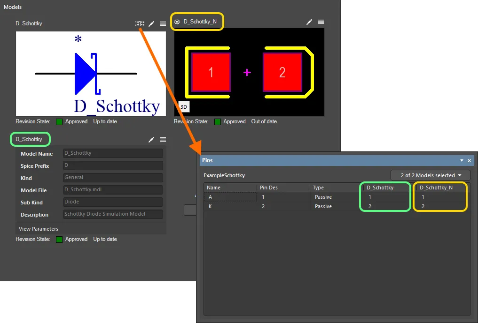Image resolution: width=478 pixels, height=323 pixels.
Task: Open the hamburger menu for the D_Schottky_N footprint
Action: click(x=321, y=22)
